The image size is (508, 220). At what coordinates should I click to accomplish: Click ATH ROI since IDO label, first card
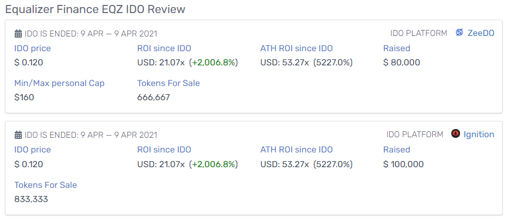coord(297,48)
